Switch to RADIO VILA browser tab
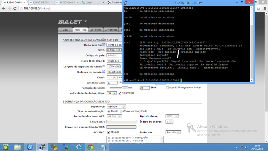 click(67, 3)
